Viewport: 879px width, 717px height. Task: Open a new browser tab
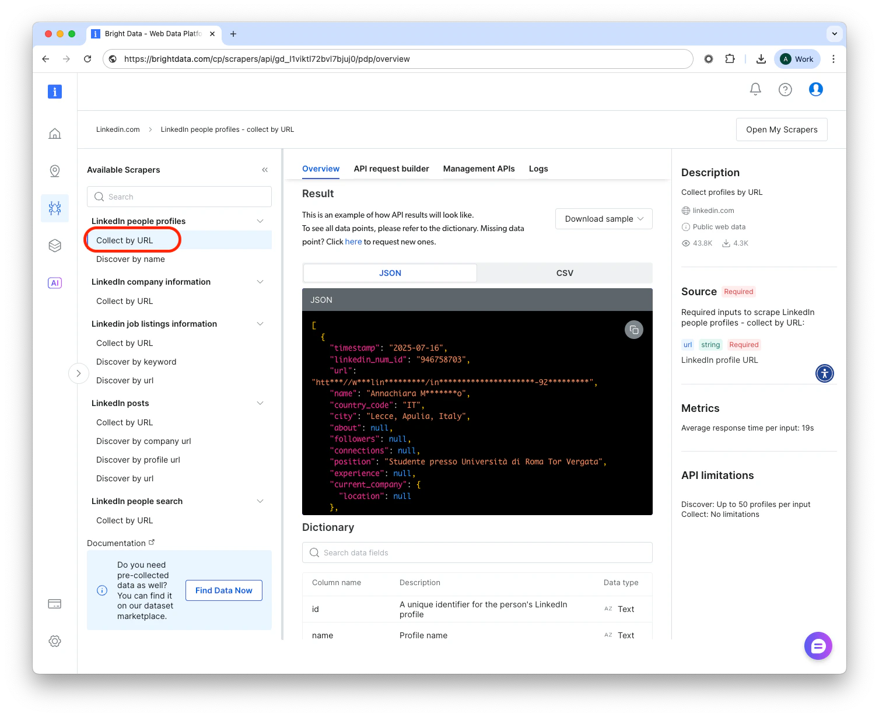click(x=233, y=34)
